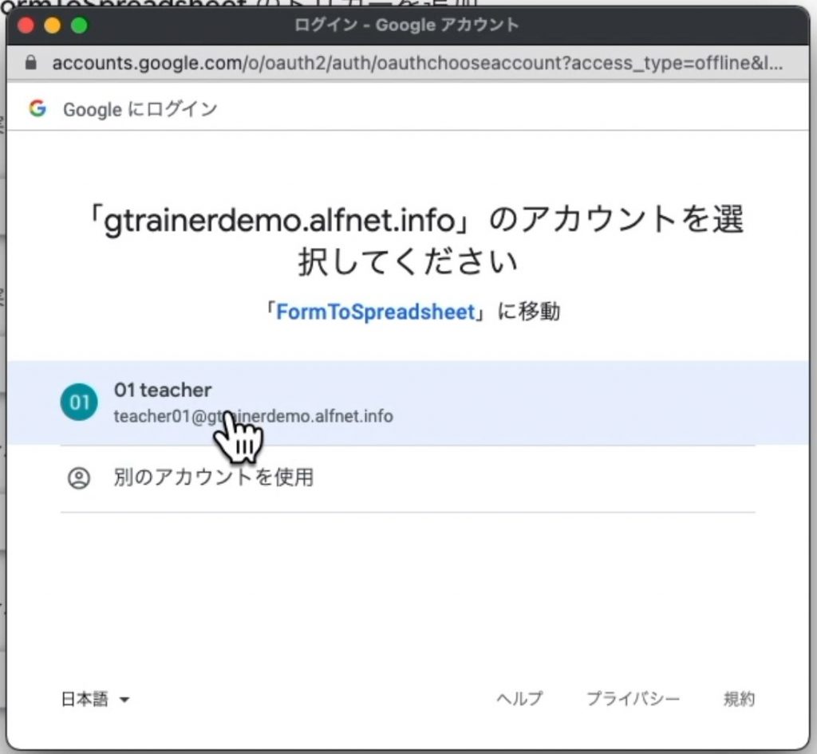
Task: Click the person icon beside 別のアカウントを使用
Action: click(x=79, y=477)
